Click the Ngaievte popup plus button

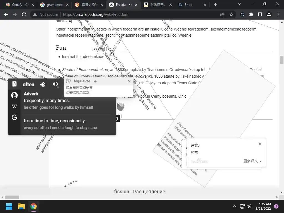coord(95,82)
